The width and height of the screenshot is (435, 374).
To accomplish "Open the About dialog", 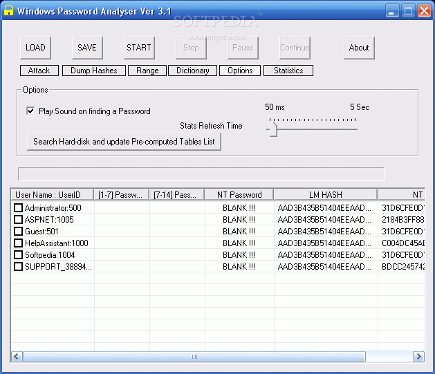I will click(x=359, y=48).
